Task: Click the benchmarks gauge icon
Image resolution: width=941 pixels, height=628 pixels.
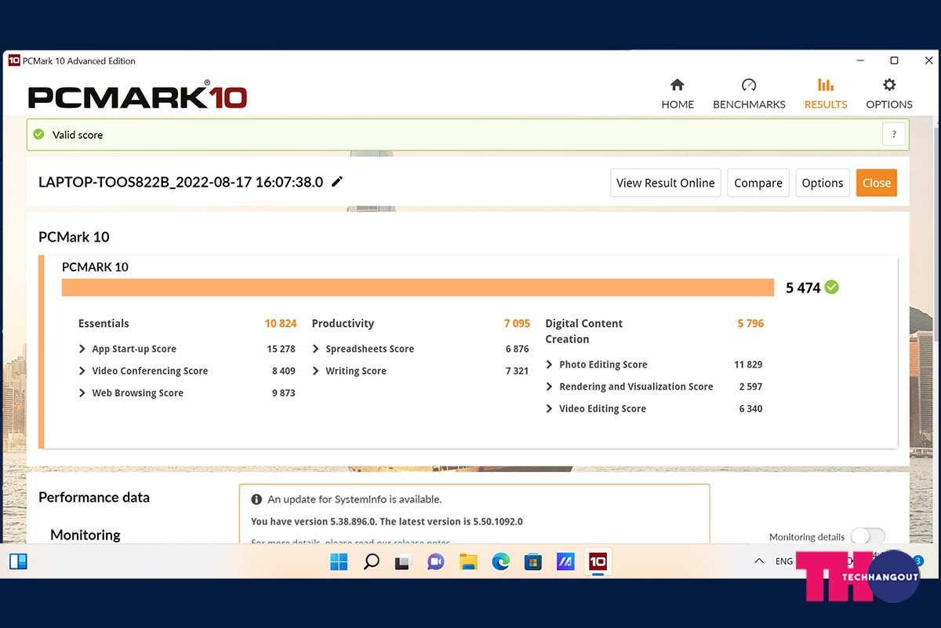Action: (749, 85)
